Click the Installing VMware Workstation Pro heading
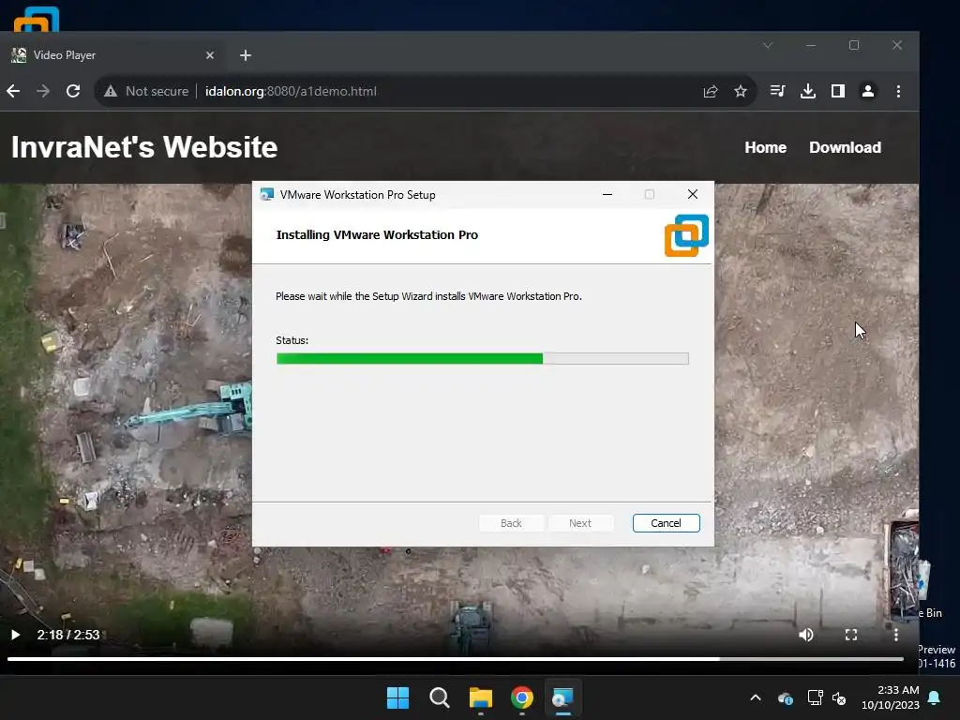Image resolution: width=960 pixels, height=720 pixels. pyautogui.click(x=377, y=235)
